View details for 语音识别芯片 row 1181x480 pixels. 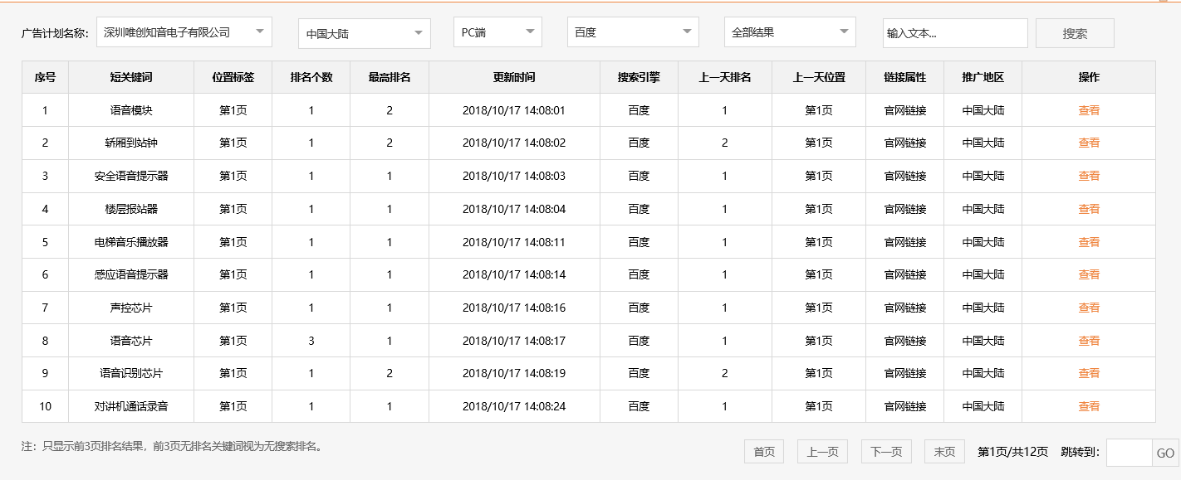(1088, 373)
